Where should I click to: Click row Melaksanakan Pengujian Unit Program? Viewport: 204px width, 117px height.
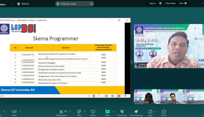63,83
